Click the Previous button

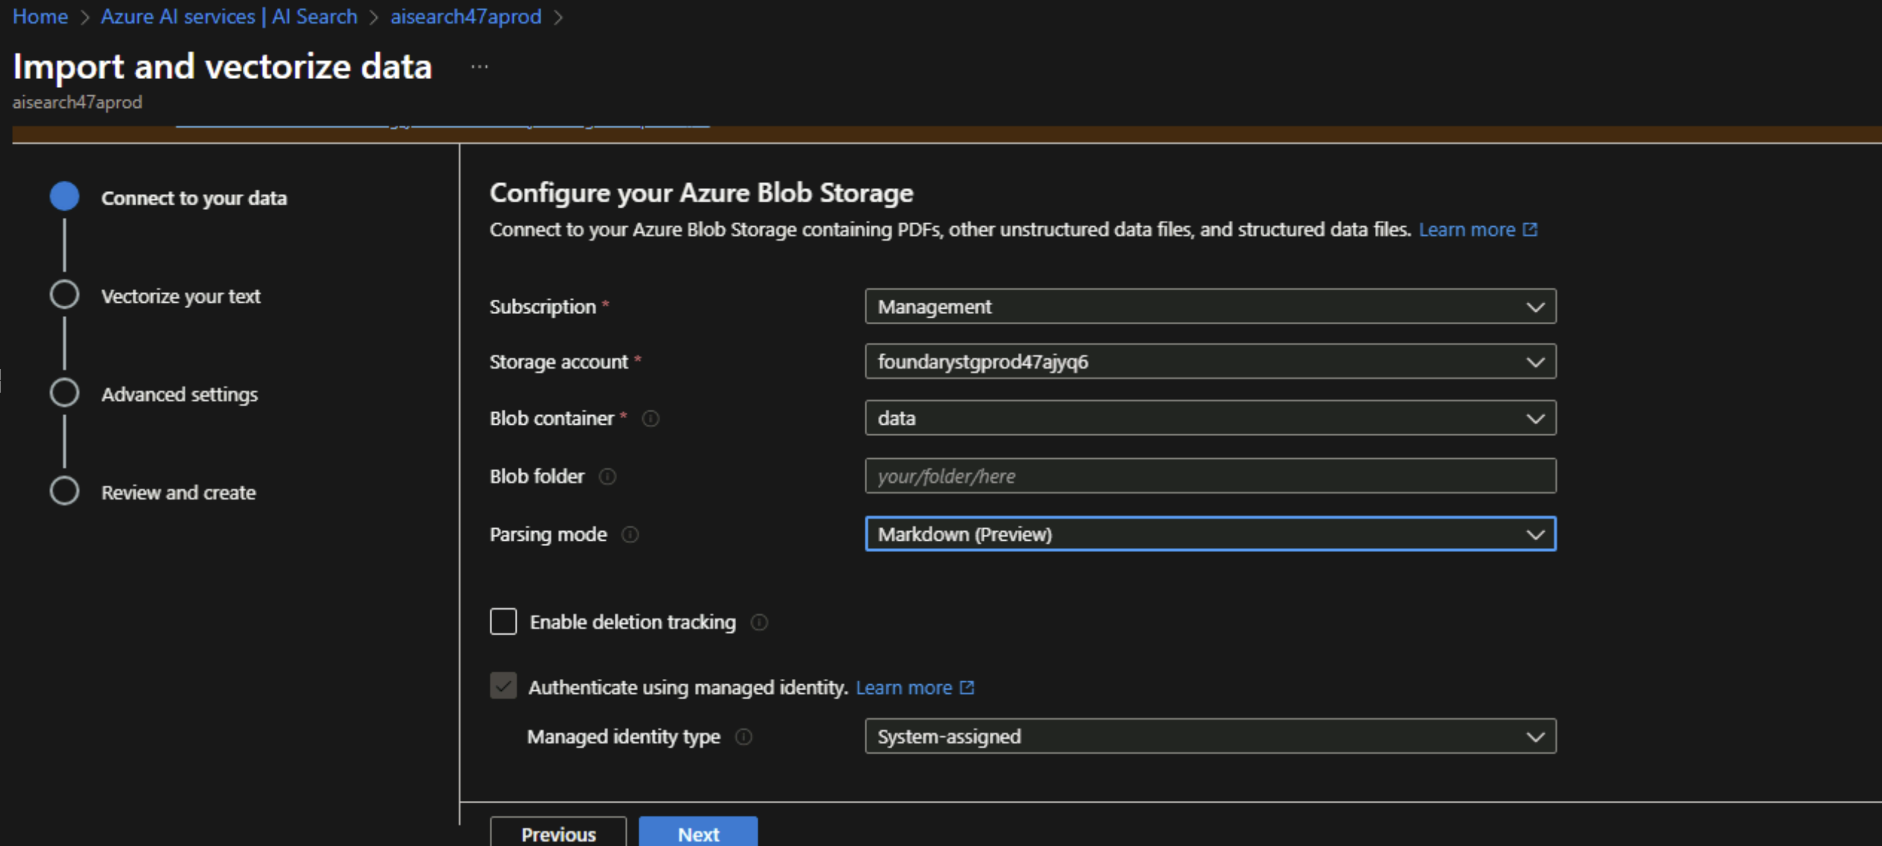point(558,832)
